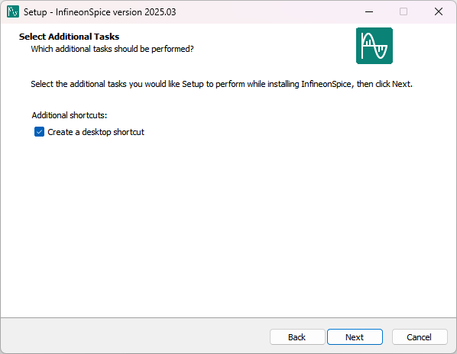This screenshot has width=457, height=354.
Task: Click the large green waveform logo
Action: coord(374,46)
